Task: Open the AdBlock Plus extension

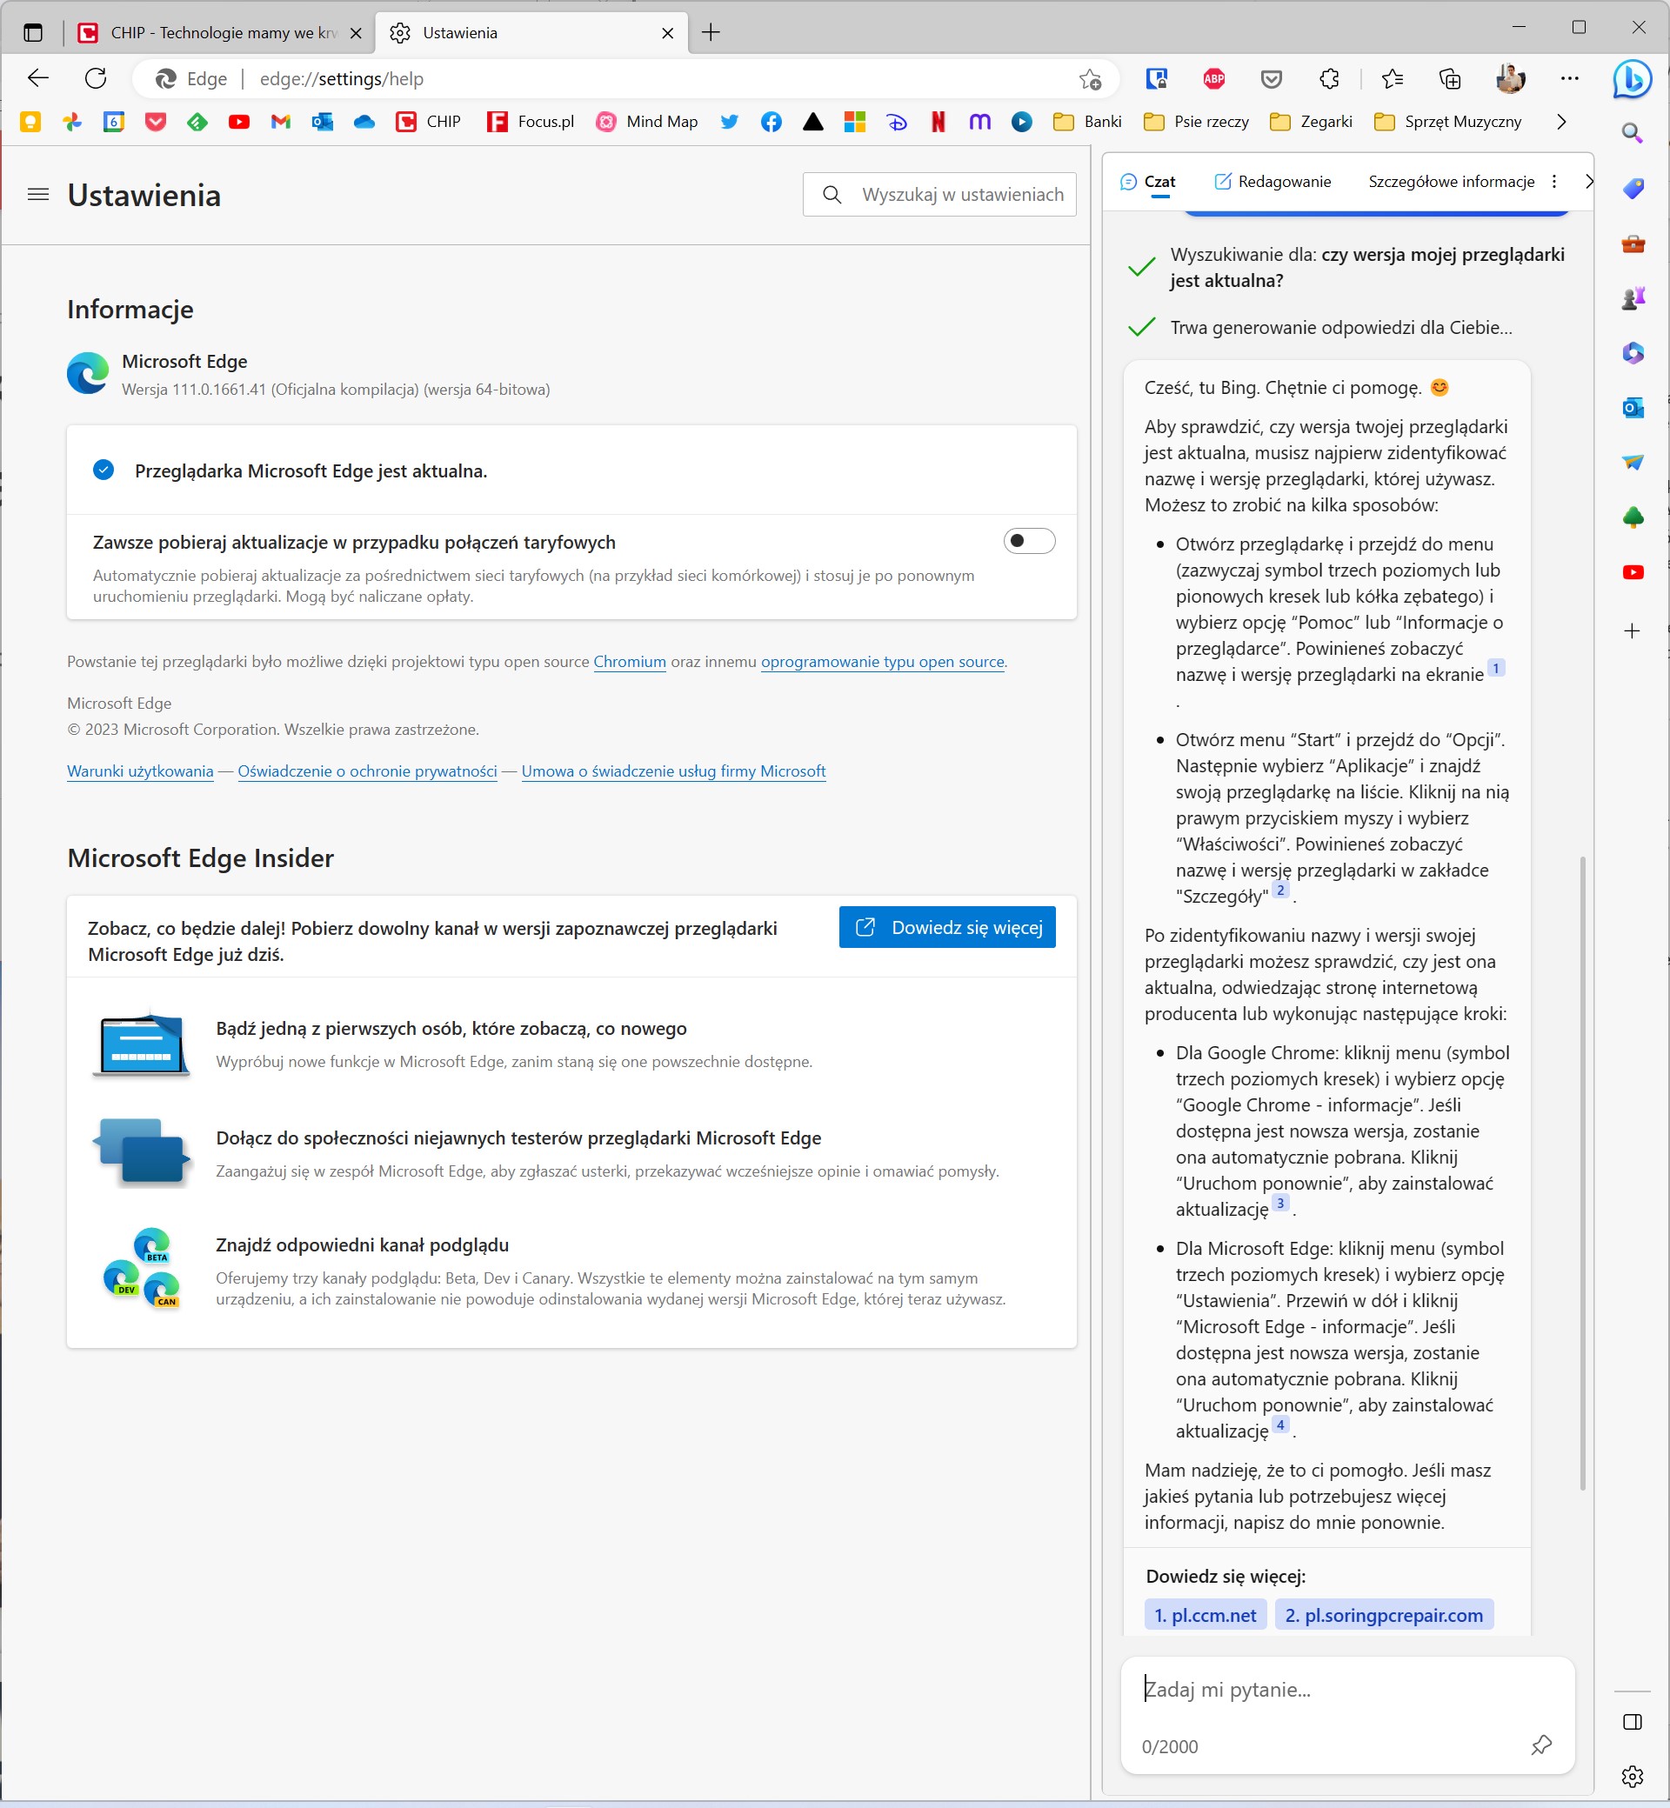Action: [x=1213, y=79]
